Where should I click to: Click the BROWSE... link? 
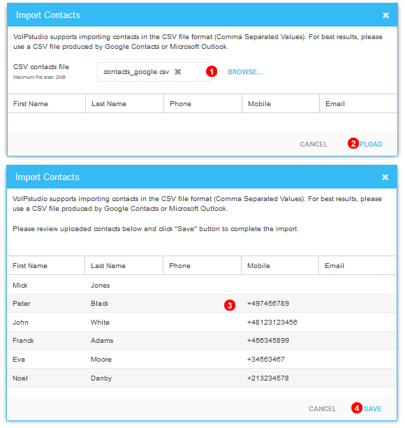(245, 72)
